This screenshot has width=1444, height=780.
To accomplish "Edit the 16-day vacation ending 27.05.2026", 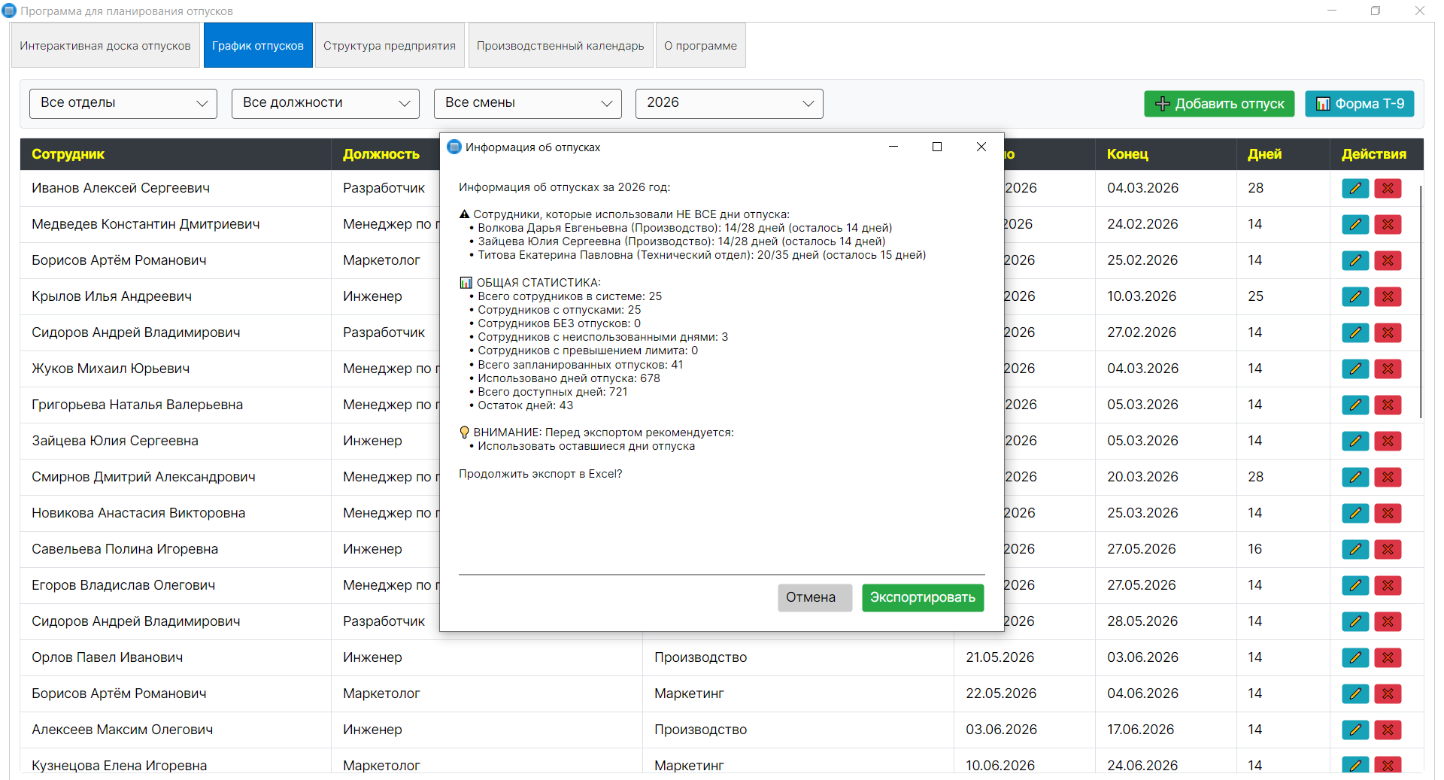I will coord(1355,549).
